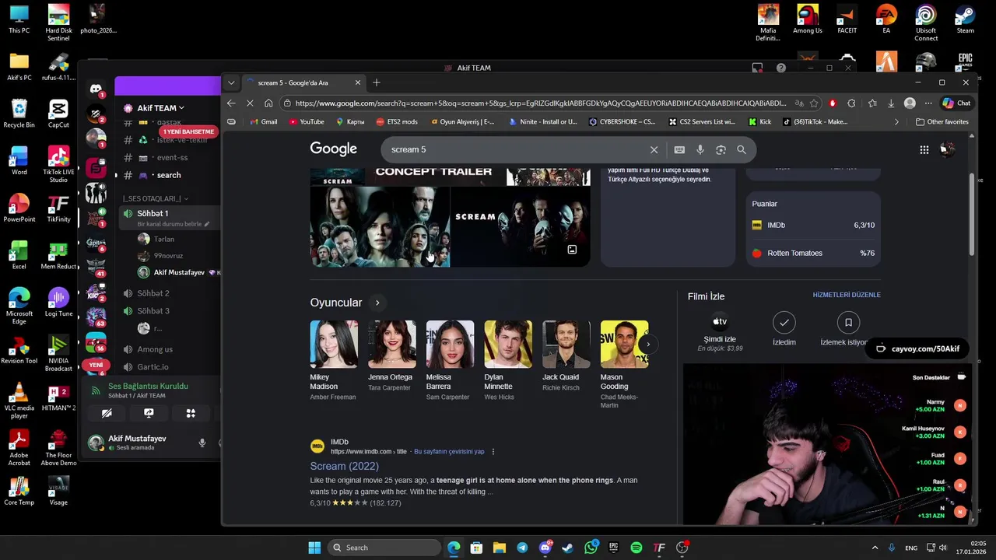
Task: Open Edge profile avatar
Action: coord(910,103)
